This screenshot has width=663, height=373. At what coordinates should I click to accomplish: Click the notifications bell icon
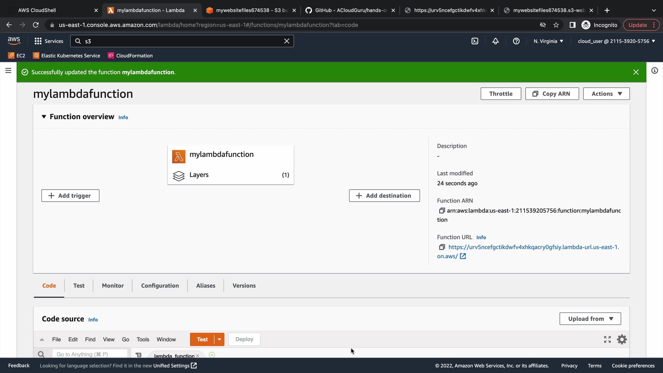coord(496,41)
